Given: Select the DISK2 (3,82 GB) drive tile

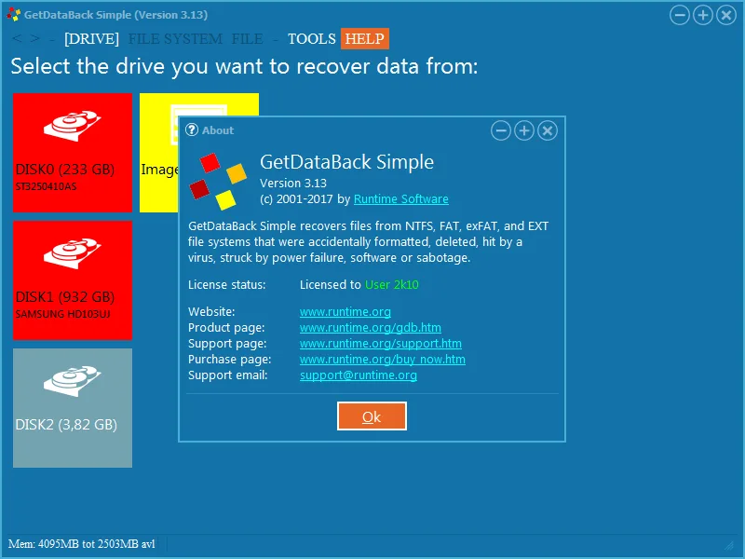Looking at the screenshot, I should (x=73, y=408).
